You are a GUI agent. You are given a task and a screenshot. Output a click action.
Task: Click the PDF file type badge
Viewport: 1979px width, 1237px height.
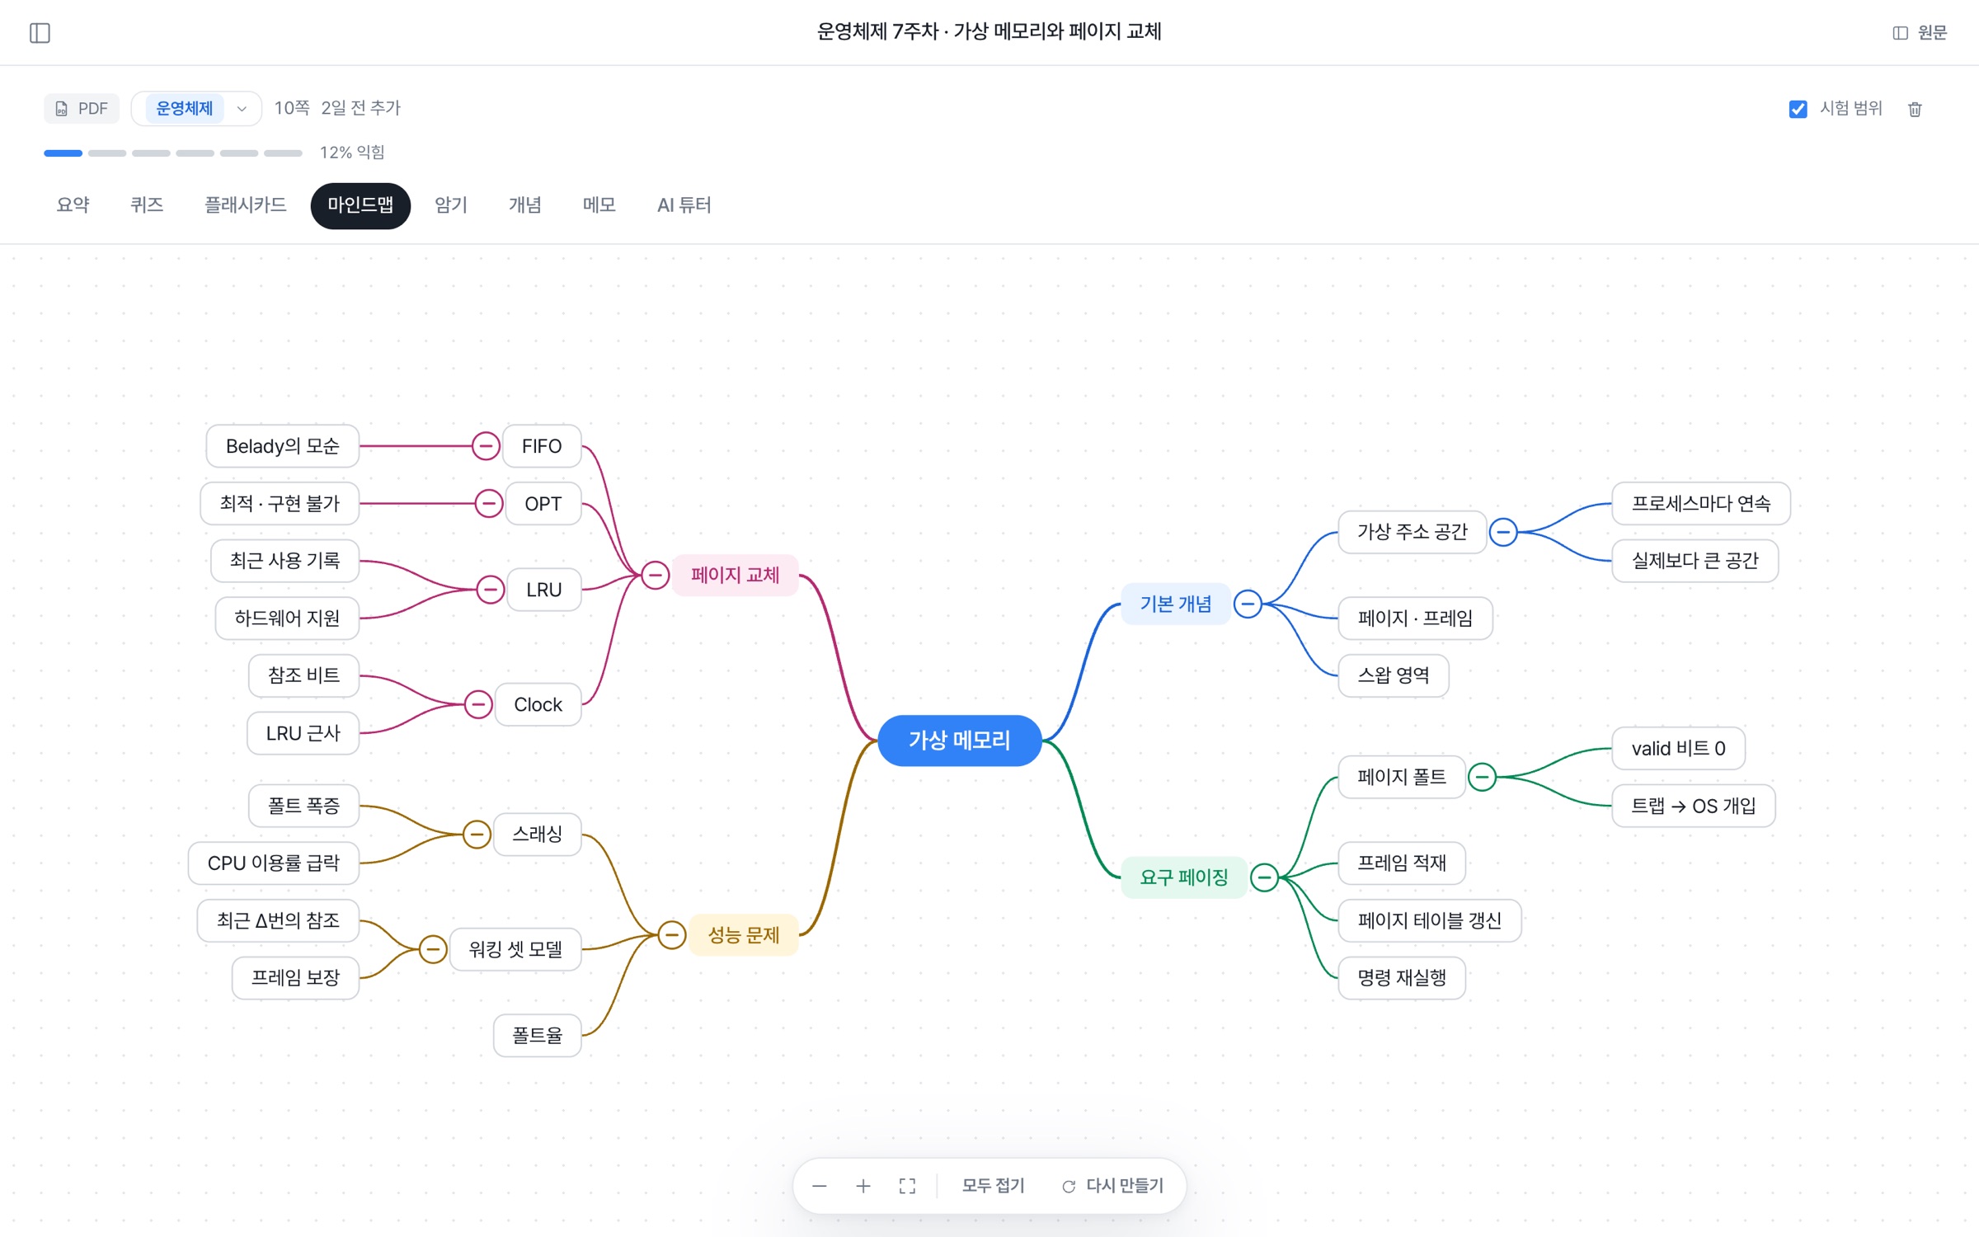(x=82, y=109)
